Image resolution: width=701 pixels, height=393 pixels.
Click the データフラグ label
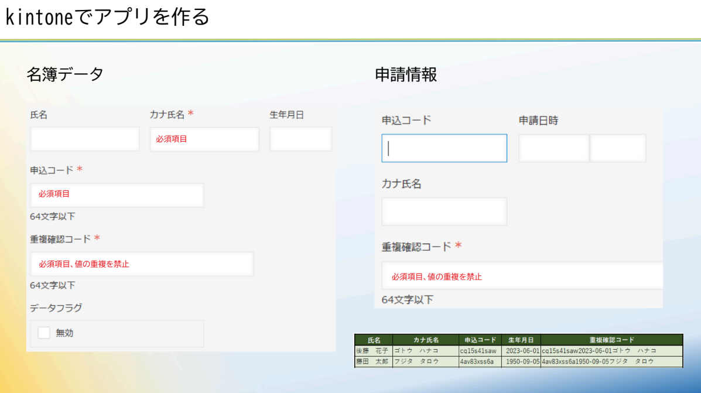point(56,308)
